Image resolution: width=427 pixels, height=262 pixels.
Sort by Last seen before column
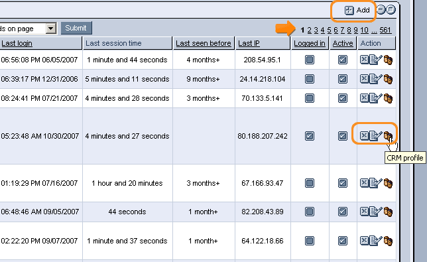coord(203,43)
